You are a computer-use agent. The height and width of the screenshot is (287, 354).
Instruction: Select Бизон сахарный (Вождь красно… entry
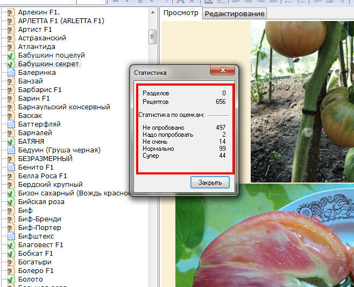pos(74,193)
